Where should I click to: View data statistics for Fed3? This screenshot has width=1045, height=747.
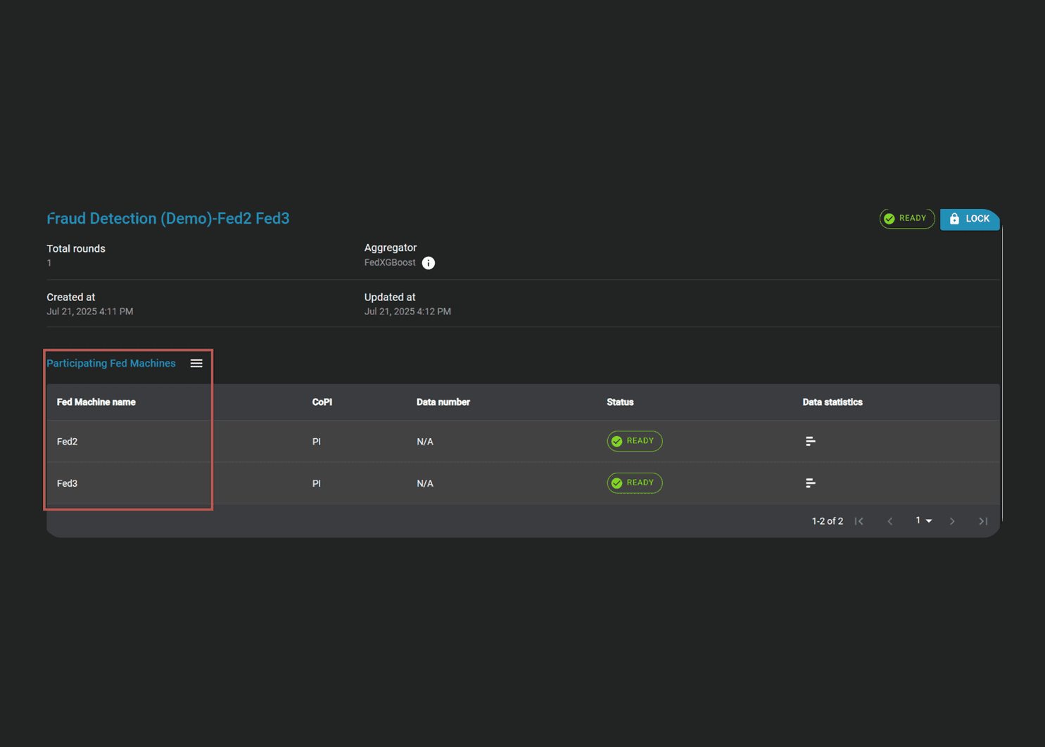click(810, 483)
